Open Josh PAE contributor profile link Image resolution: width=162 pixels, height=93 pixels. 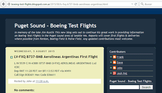pos(122,73)
